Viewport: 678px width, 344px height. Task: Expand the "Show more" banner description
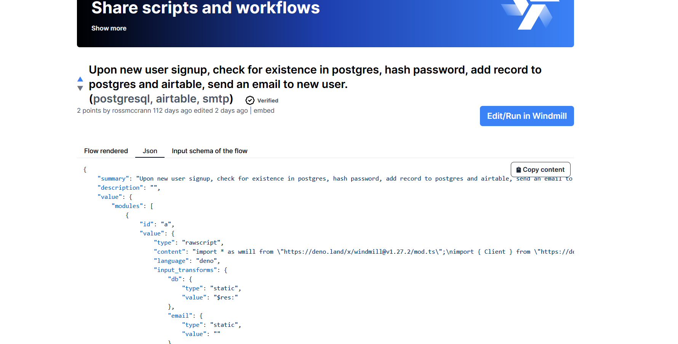pos(109,28)
